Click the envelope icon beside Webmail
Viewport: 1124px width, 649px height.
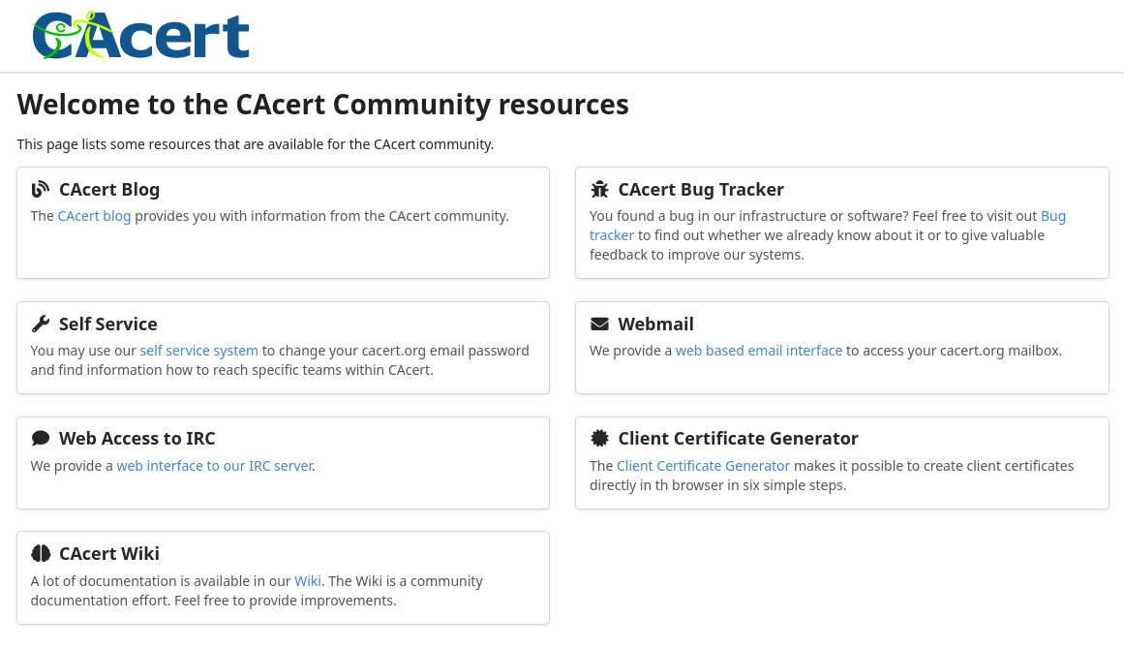(599, 324)
